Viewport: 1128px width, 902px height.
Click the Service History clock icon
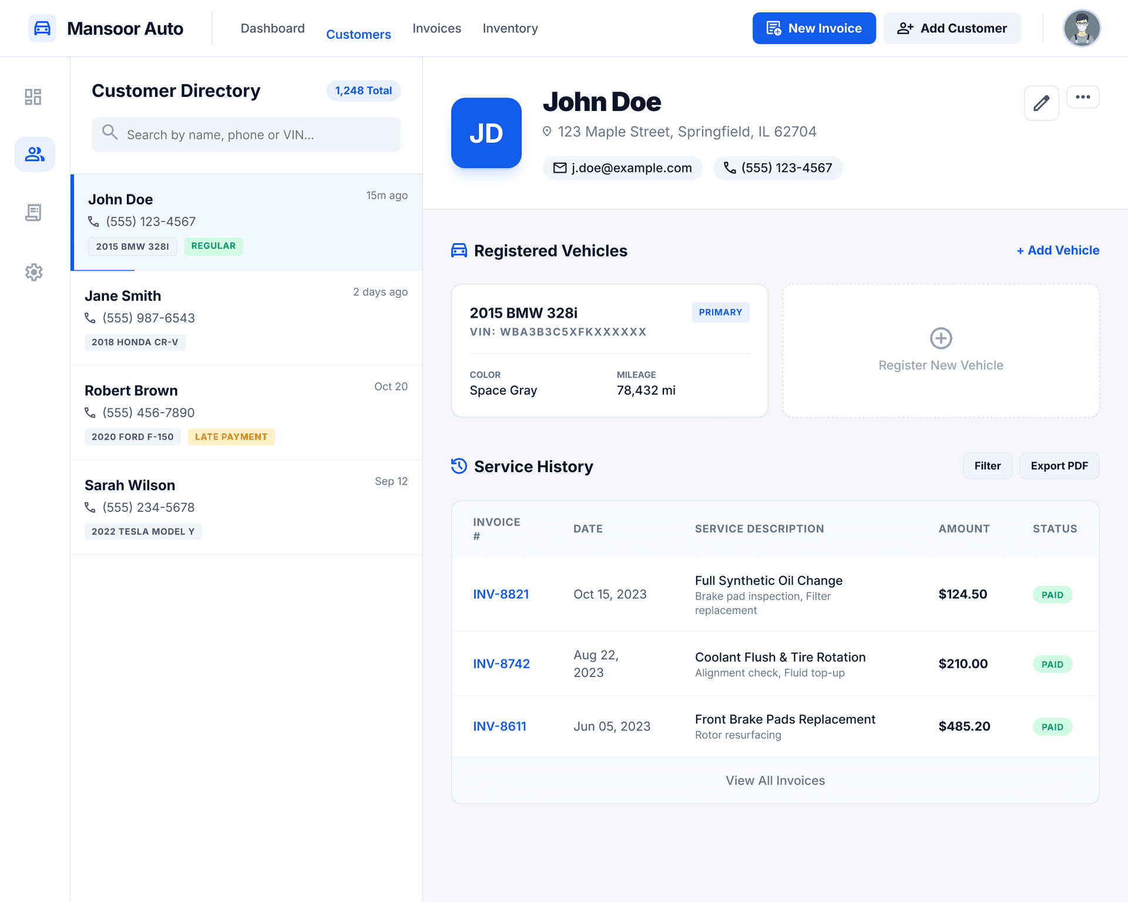tap(458, 466)
